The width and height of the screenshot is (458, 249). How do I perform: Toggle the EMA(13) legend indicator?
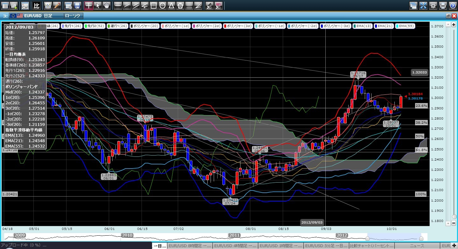pyautogui.click(x=362, y=26)
